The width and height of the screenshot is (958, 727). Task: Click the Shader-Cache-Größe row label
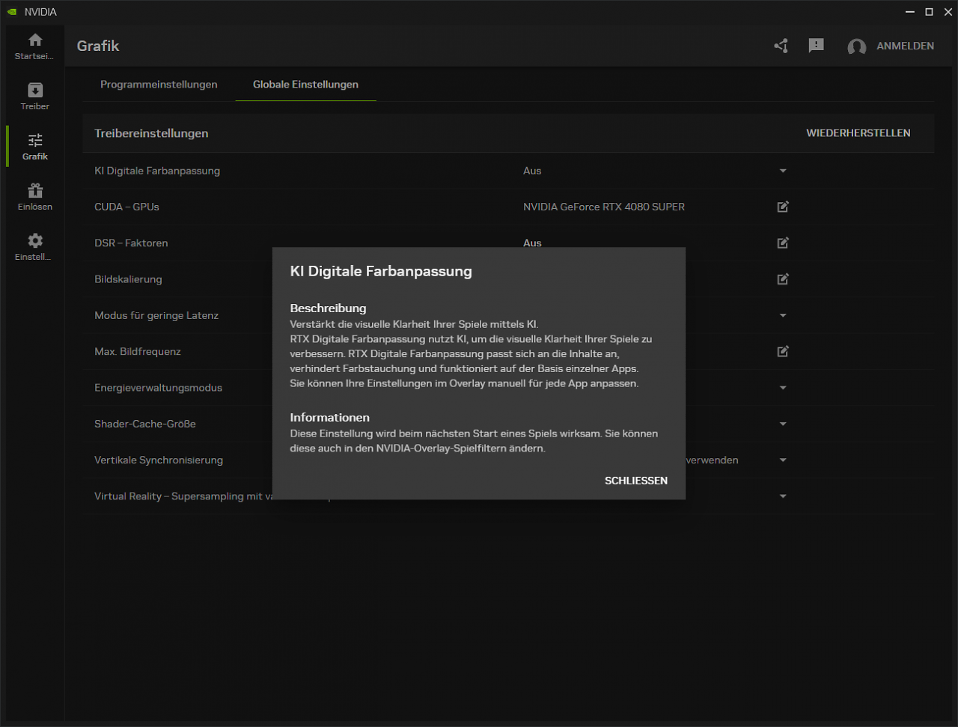coord(145,424)
